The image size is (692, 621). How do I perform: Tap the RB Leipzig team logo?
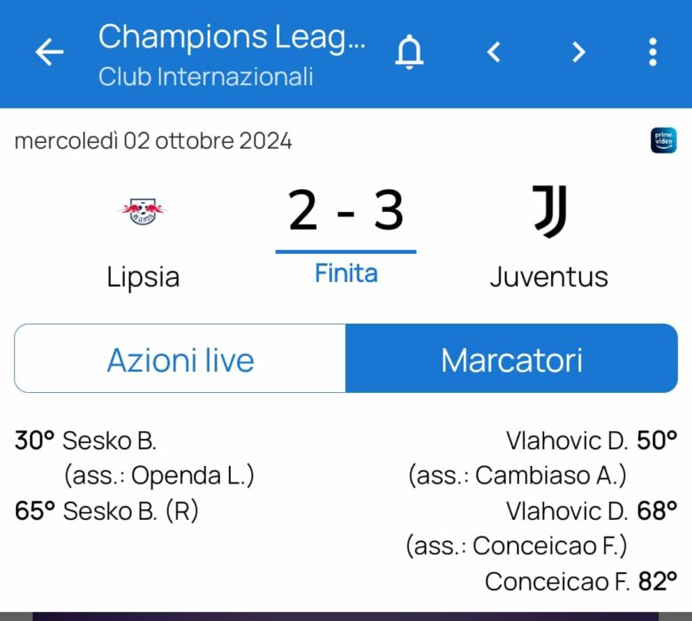[143, 211]
